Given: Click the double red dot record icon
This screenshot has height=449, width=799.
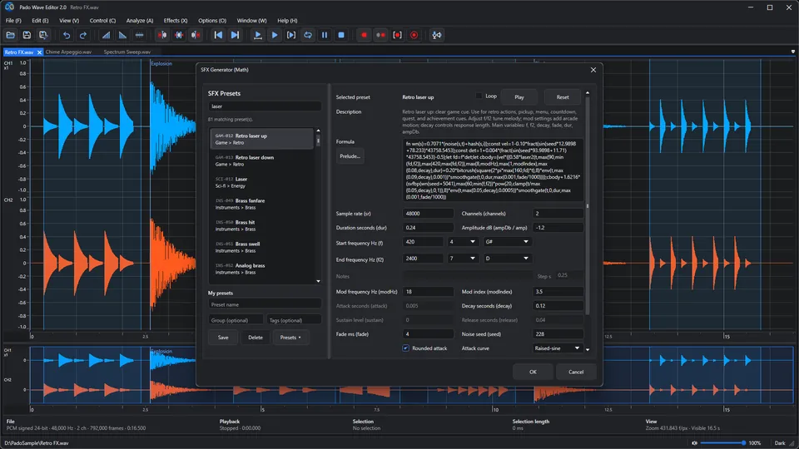Looking at the screenshot, I should click(x=380, y=35).
